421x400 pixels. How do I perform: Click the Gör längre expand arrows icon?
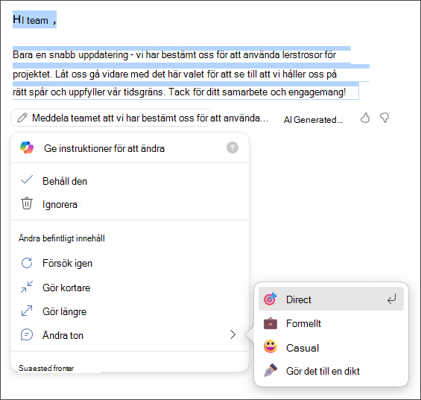click(x=27, y=311)
